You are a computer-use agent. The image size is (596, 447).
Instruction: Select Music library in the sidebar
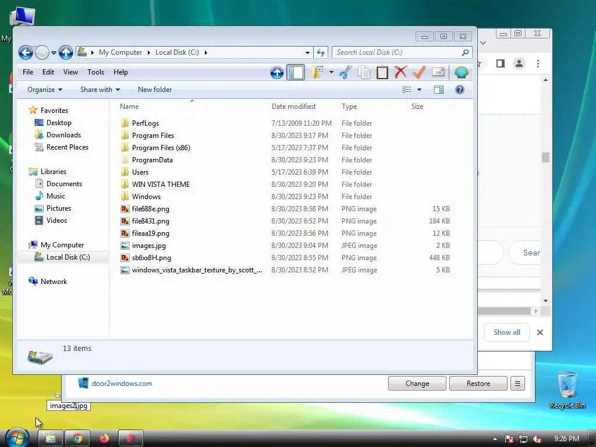[50, 196]
